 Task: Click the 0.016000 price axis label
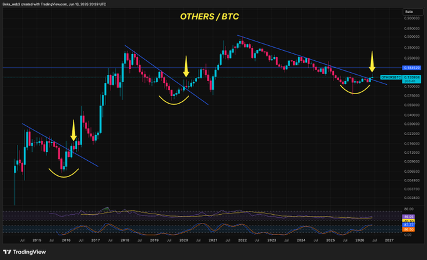click(412, 144)
